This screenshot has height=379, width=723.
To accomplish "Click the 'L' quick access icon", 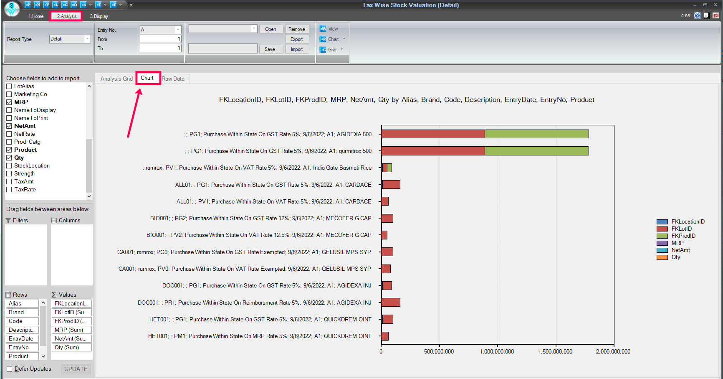I will click(x=56, y=5).
